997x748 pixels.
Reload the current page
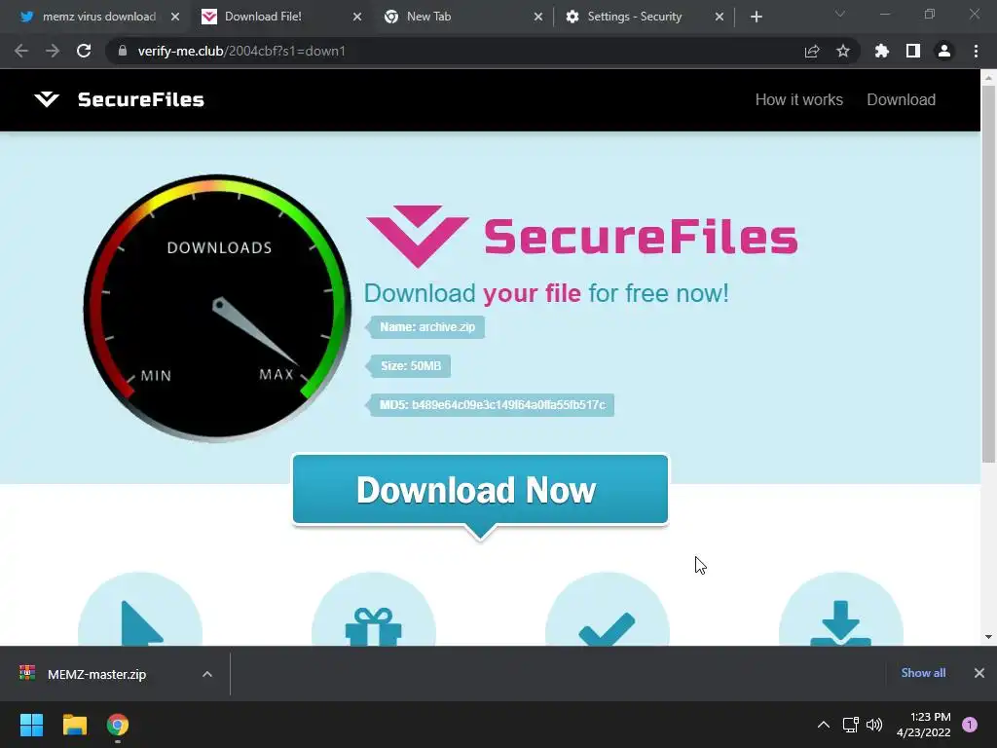click(x=84, y=51)
